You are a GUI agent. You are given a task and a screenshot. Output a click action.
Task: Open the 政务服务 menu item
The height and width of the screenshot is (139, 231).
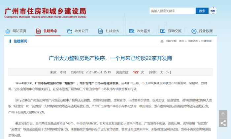[144, 31]
